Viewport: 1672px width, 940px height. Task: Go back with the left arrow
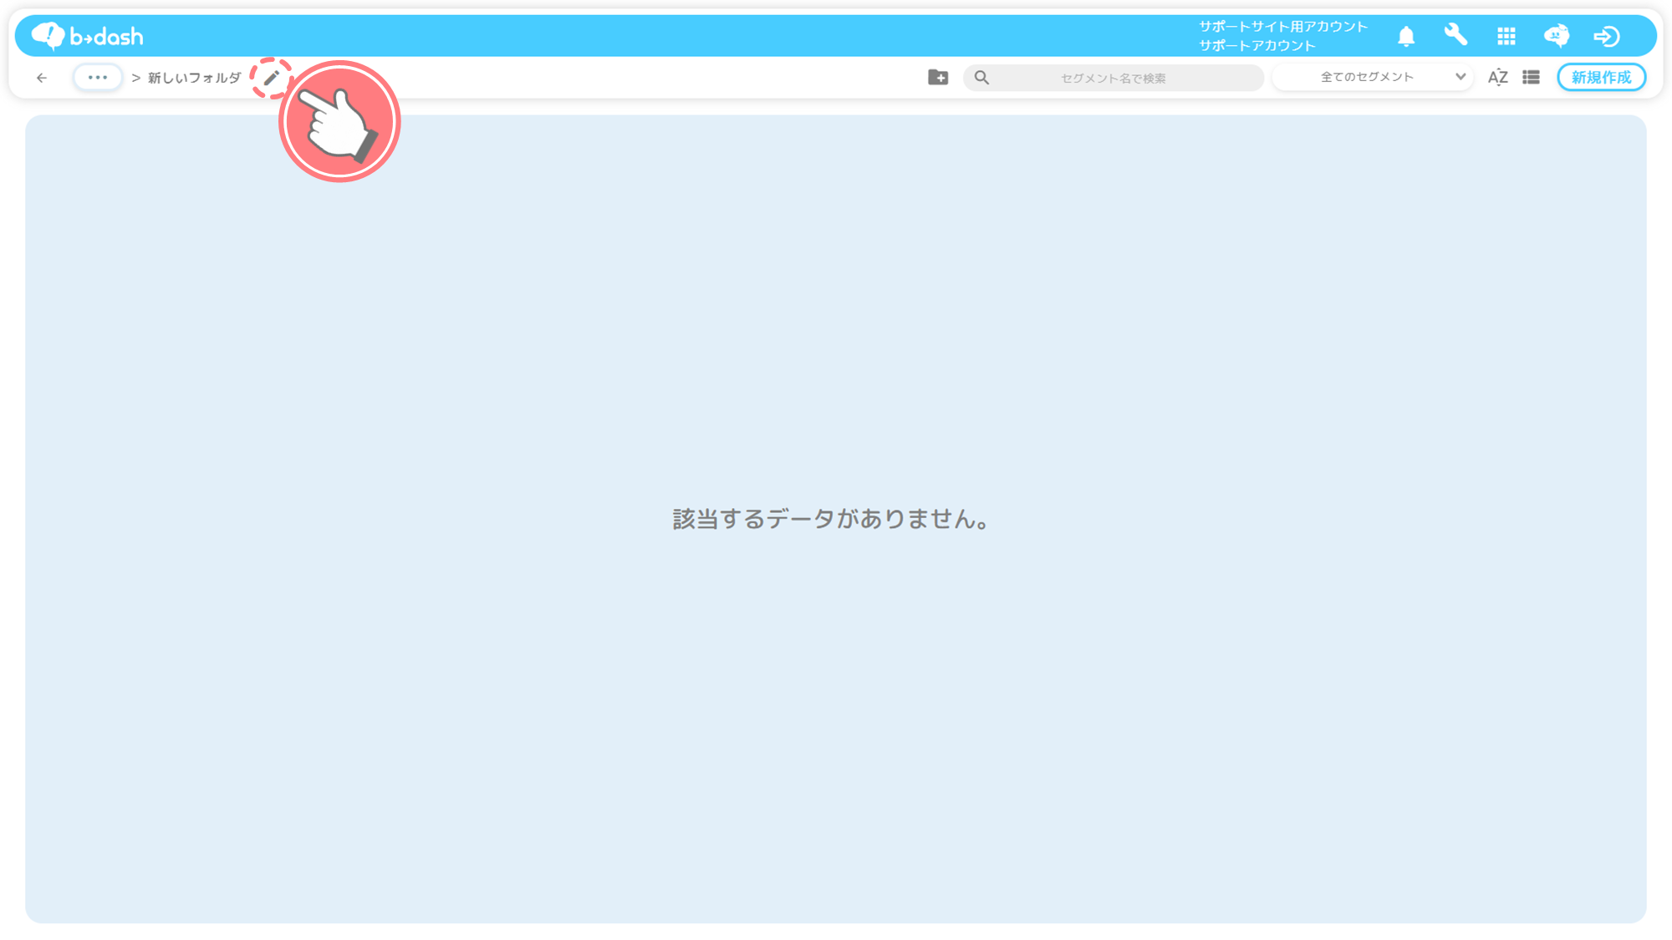click(42, 78)
